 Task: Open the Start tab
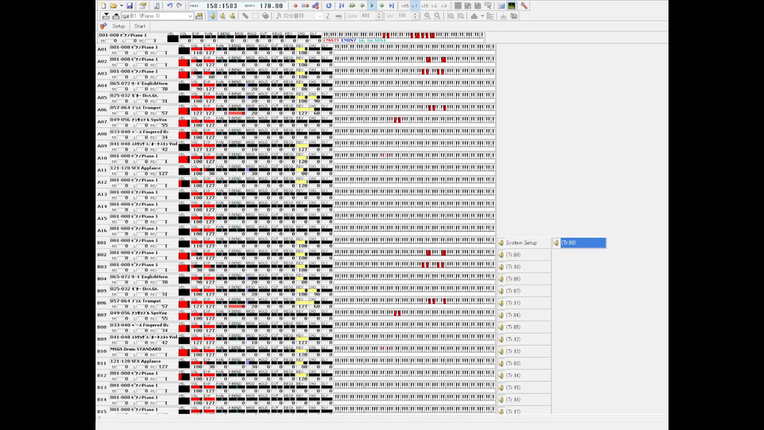[x=140, y=26]
